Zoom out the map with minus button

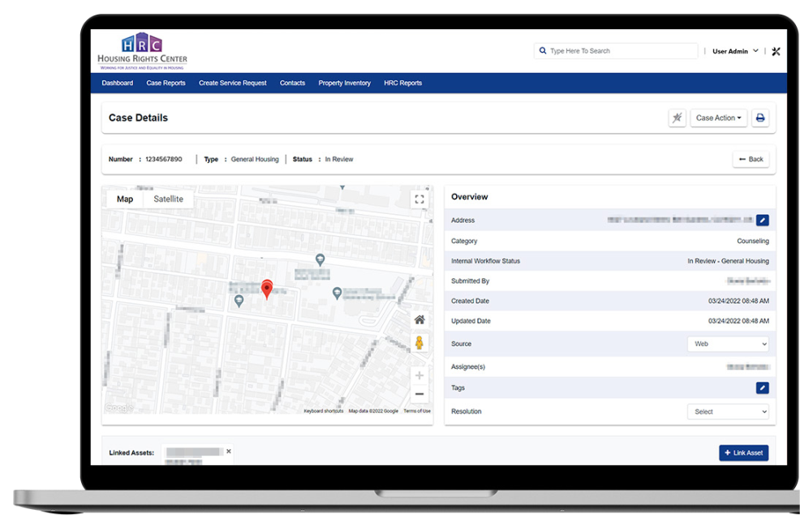419,395
